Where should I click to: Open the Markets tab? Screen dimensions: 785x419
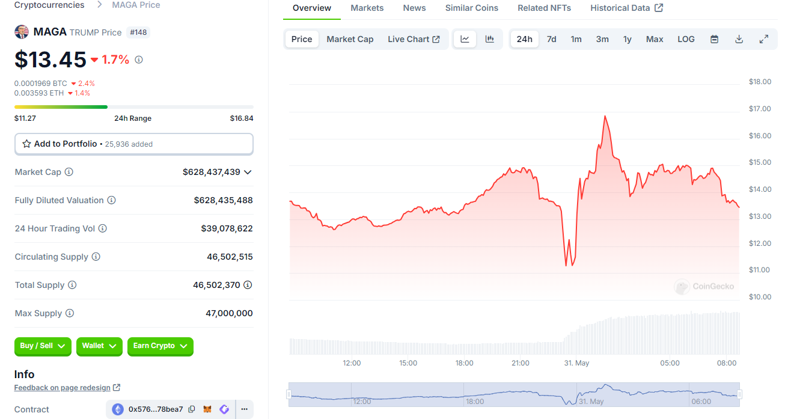tap(367, 8)
